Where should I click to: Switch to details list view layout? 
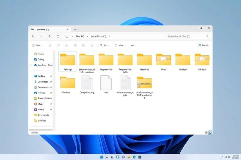coord(206,133)
